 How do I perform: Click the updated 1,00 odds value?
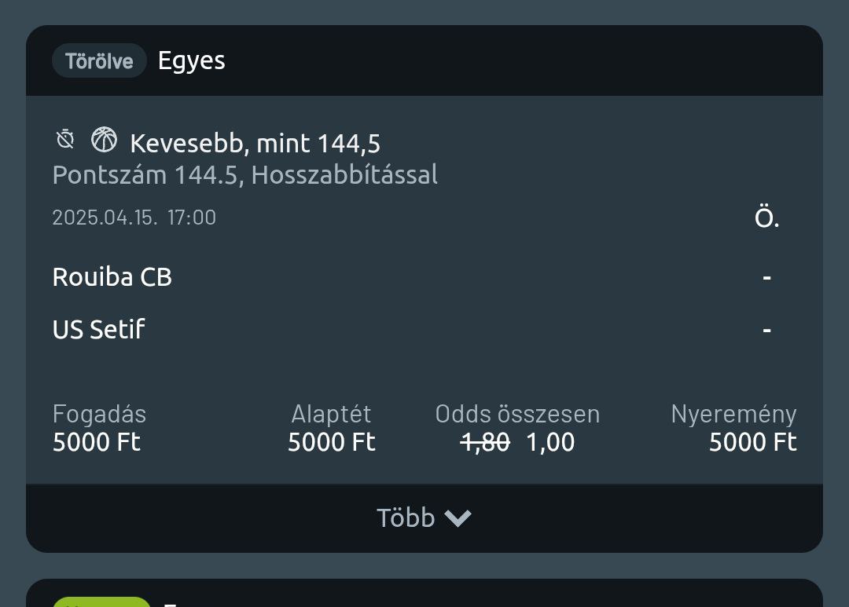(550, 443)
